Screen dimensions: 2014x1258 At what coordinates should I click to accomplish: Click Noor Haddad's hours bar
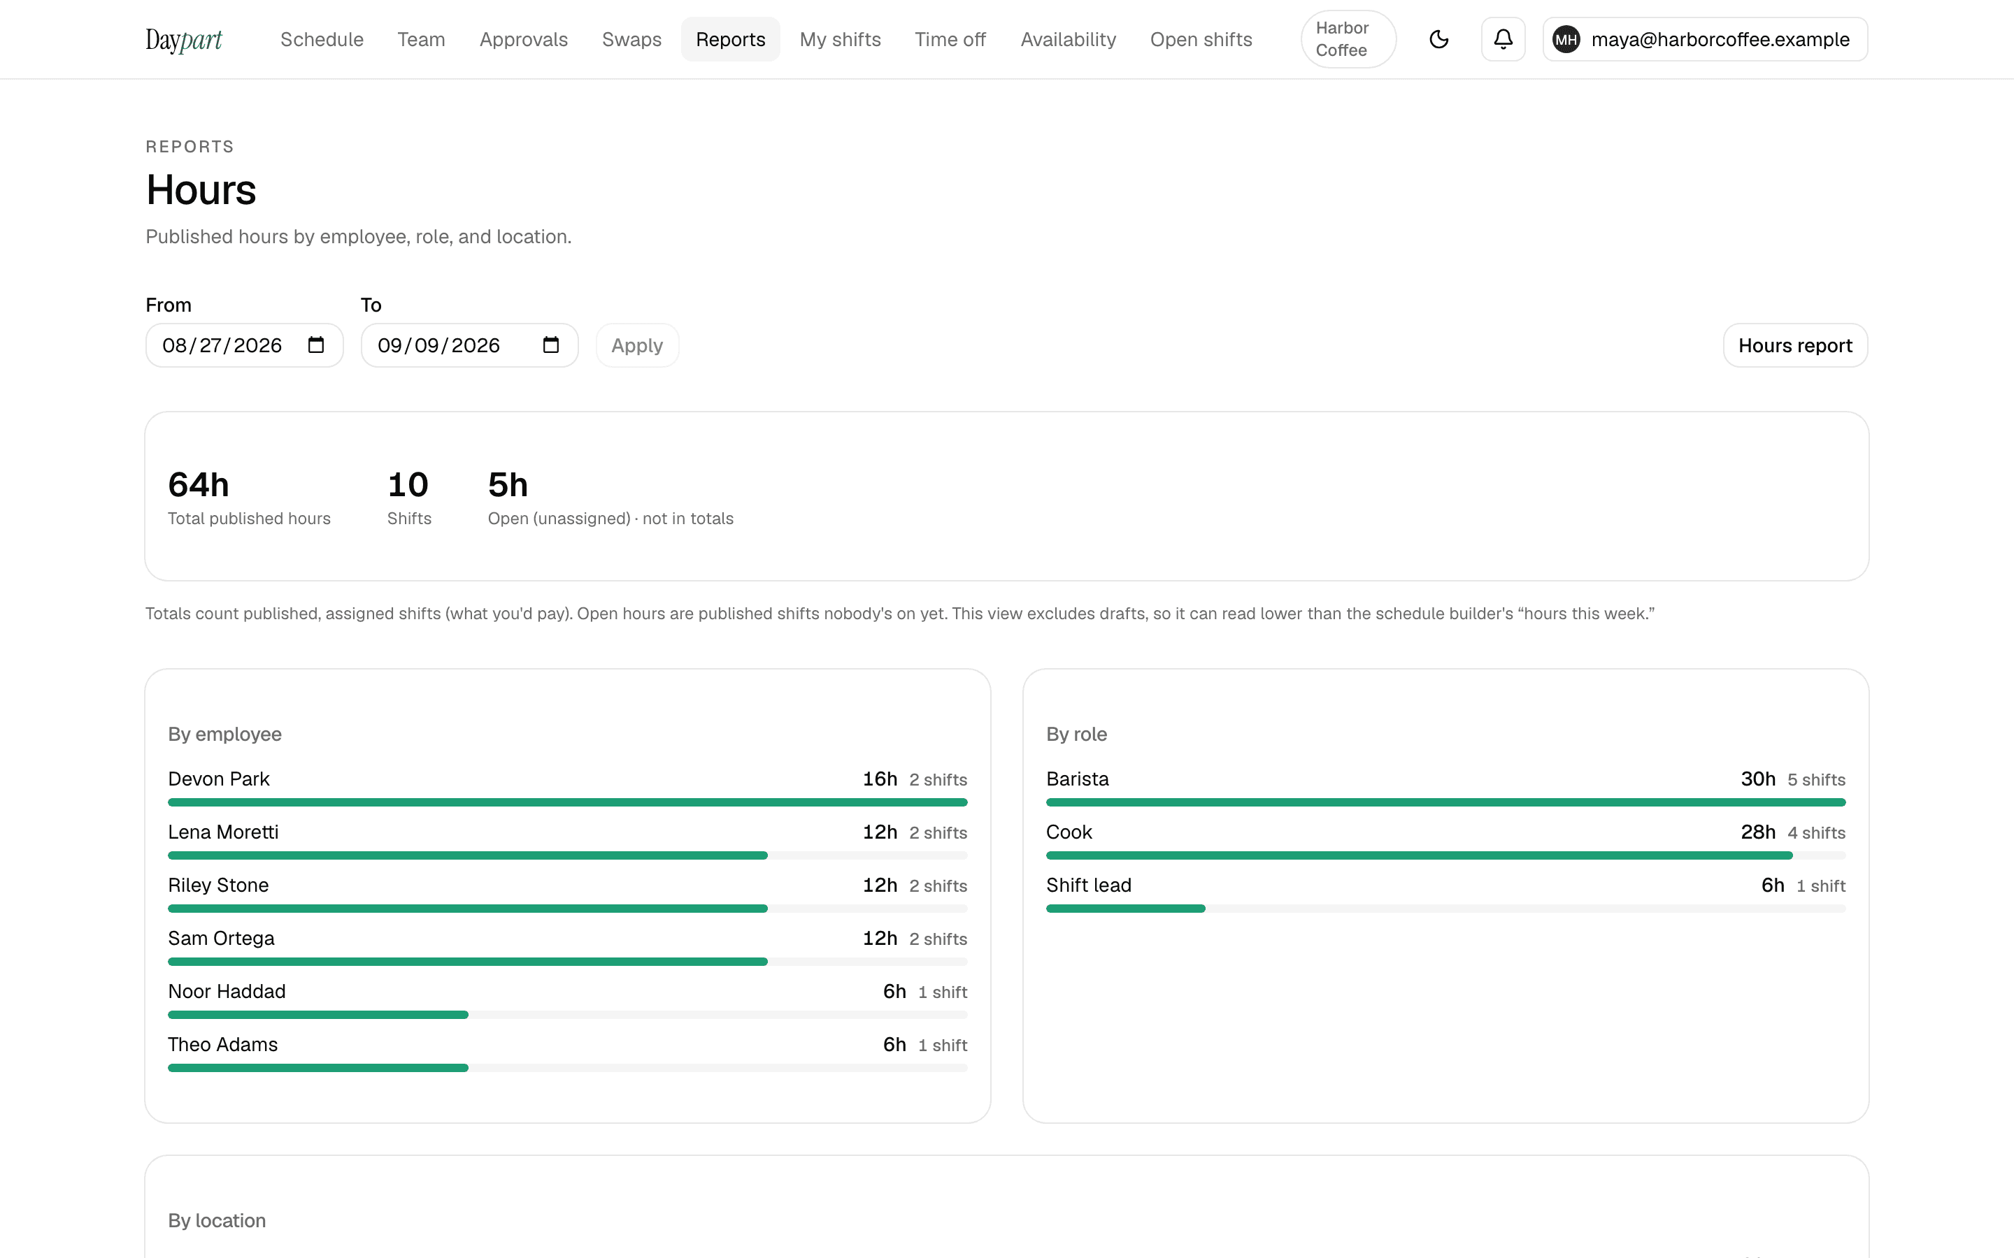(568, 1015)
